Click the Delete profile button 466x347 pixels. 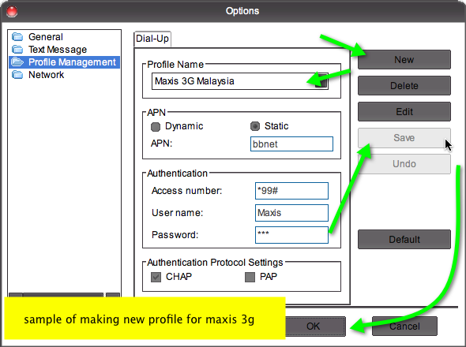click(x=404, y=86)
